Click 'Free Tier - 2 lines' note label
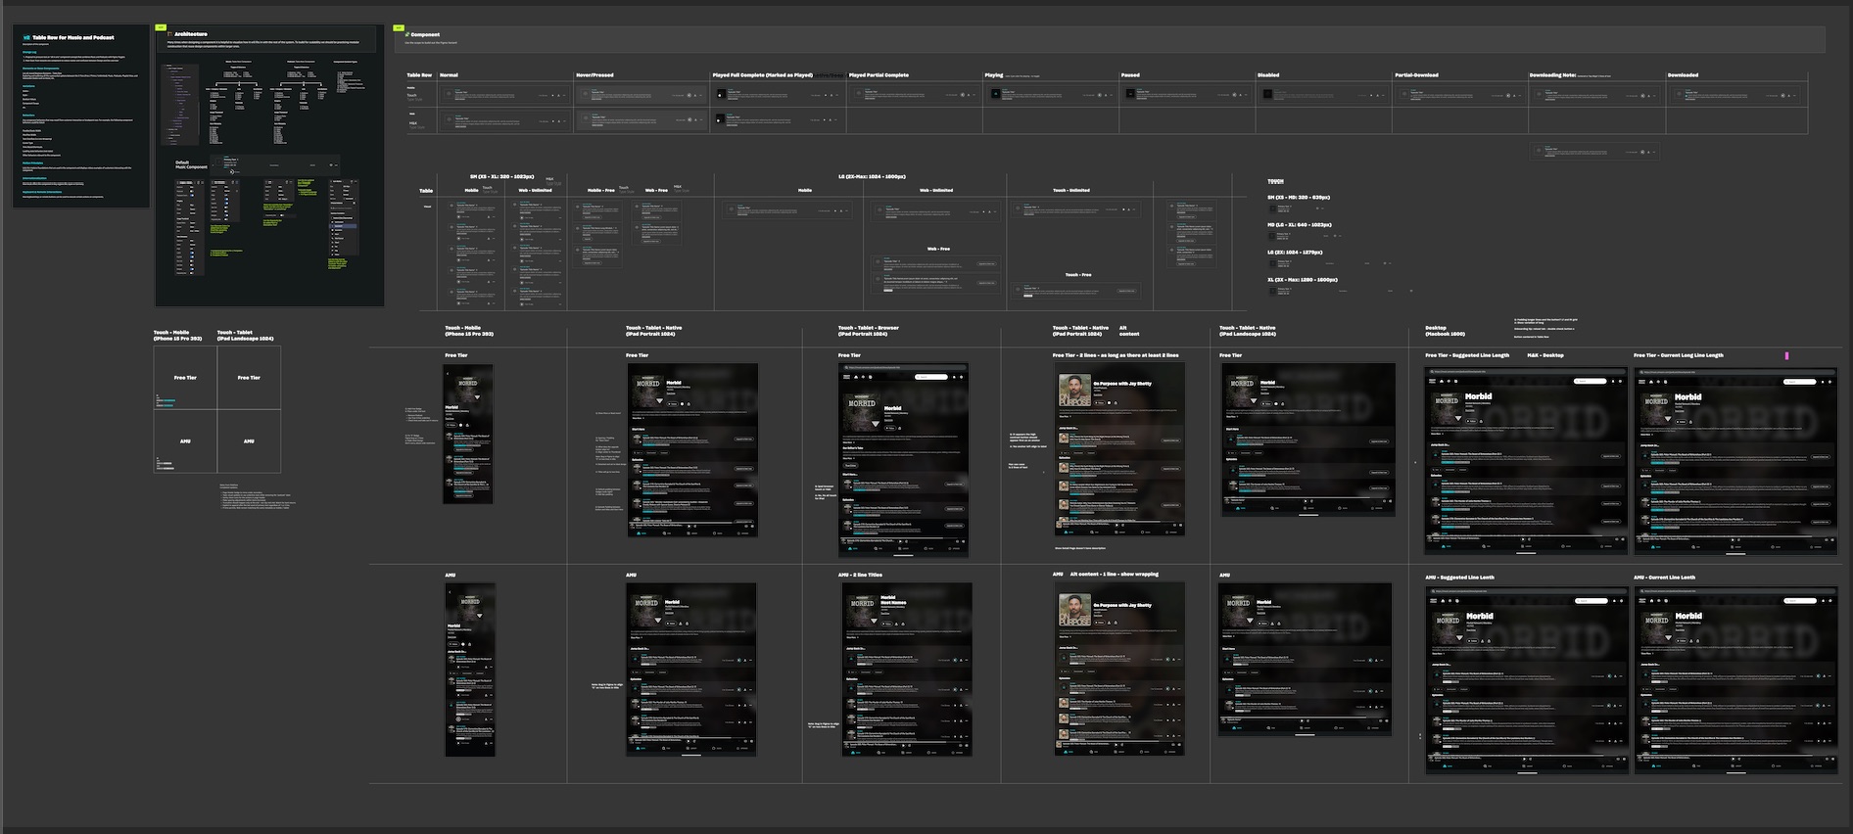This screenshot has height=834, width=1853. pos(1116,355)
